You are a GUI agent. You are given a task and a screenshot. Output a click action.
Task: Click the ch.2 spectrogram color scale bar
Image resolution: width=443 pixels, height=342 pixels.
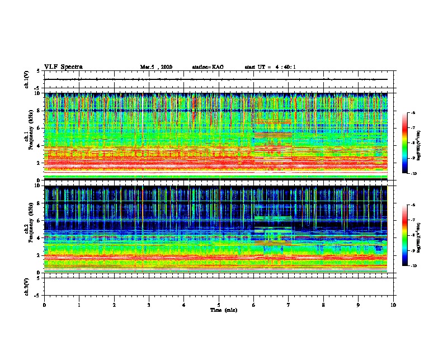click(405, 235)
